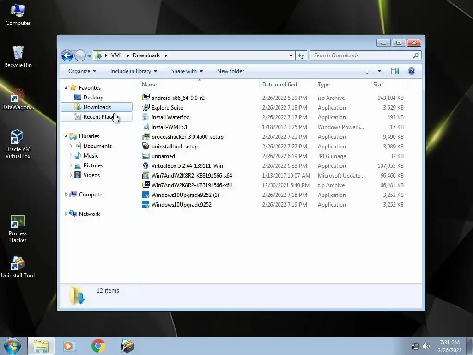This screenshot has height=355, width=473.
Task: Select the unnamed JPEG image icon
Action: 146,156
